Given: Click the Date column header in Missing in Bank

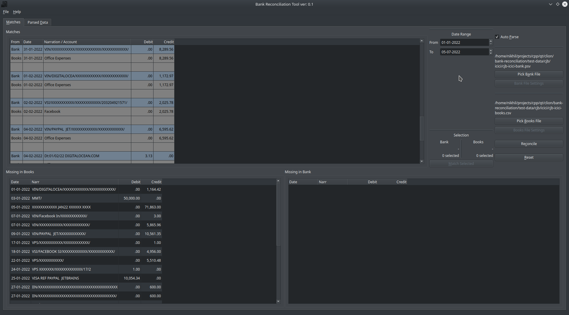Looking at the screenshot, I should [x=303, y=182].
